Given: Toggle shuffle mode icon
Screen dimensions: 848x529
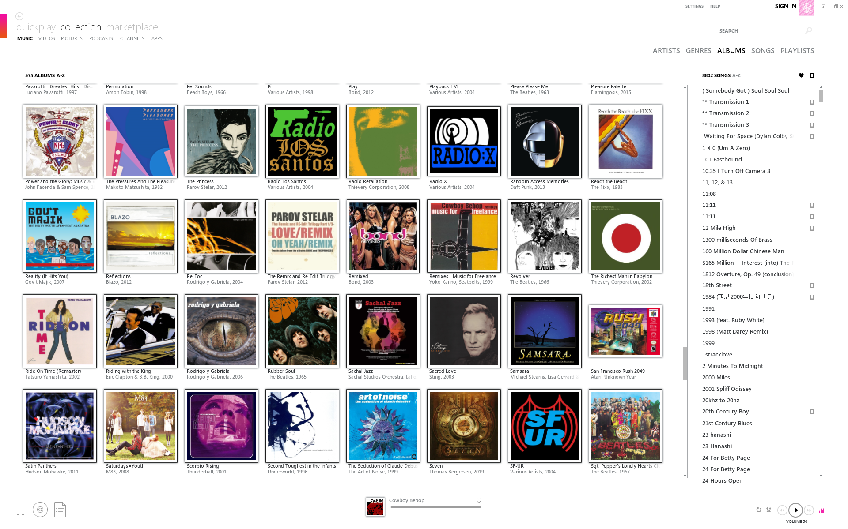Looking at the screenshot, I should tap(769, 510).
